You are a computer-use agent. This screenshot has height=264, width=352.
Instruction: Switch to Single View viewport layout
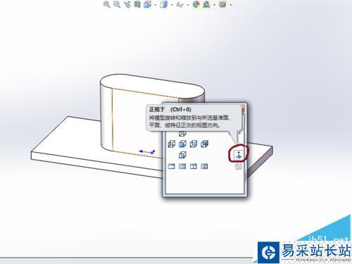[x=172, y=166]
